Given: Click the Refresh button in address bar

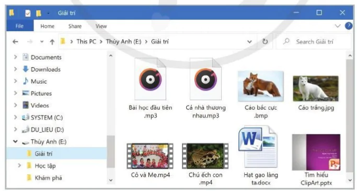Looking at the screenshot, I should 265,42.
